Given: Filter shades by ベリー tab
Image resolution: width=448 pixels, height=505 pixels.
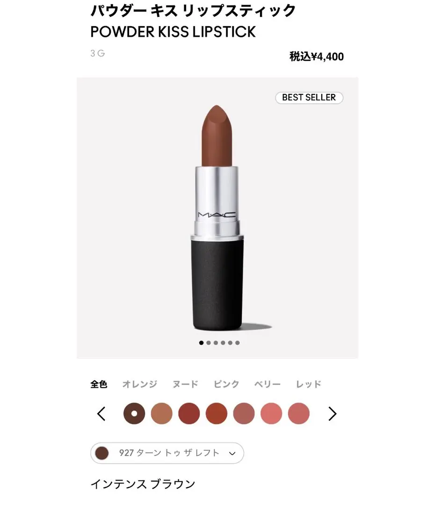Looking at the screenshot, I should [267, 384].
